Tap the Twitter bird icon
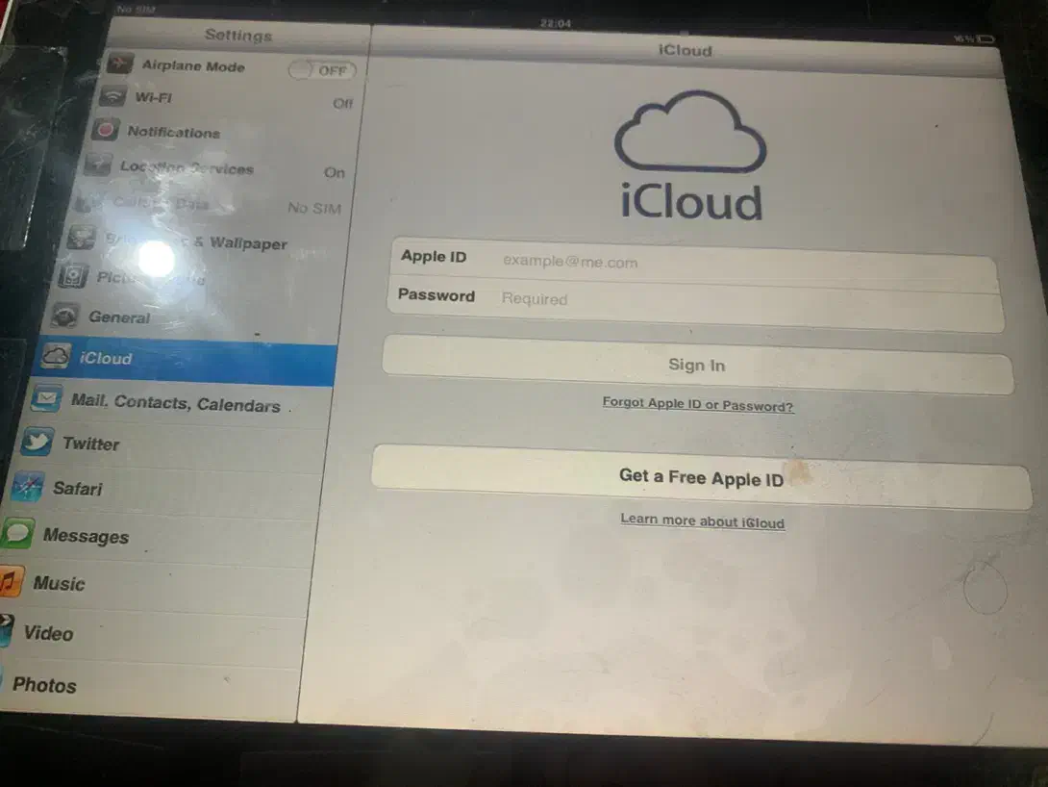Viewport: 1048px width, 787px height. point(37,443)
